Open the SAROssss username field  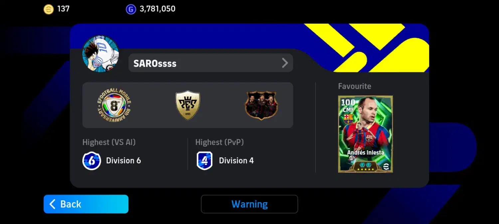pyautogui.click(x=211, y=63)
